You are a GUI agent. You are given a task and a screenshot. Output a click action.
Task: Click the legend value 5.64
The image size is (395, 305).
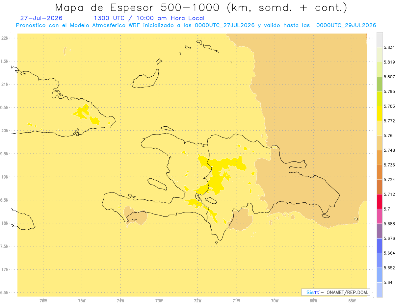(388, 282)
